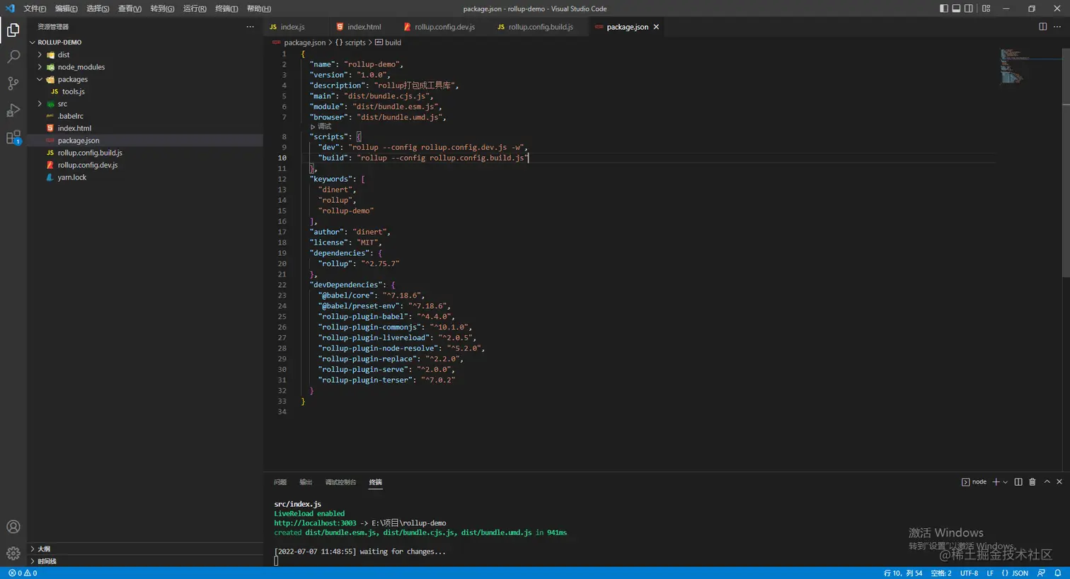
Task: Click the UTF-8 encoding button
Action: pyautogui.click(x=969, y=573)
